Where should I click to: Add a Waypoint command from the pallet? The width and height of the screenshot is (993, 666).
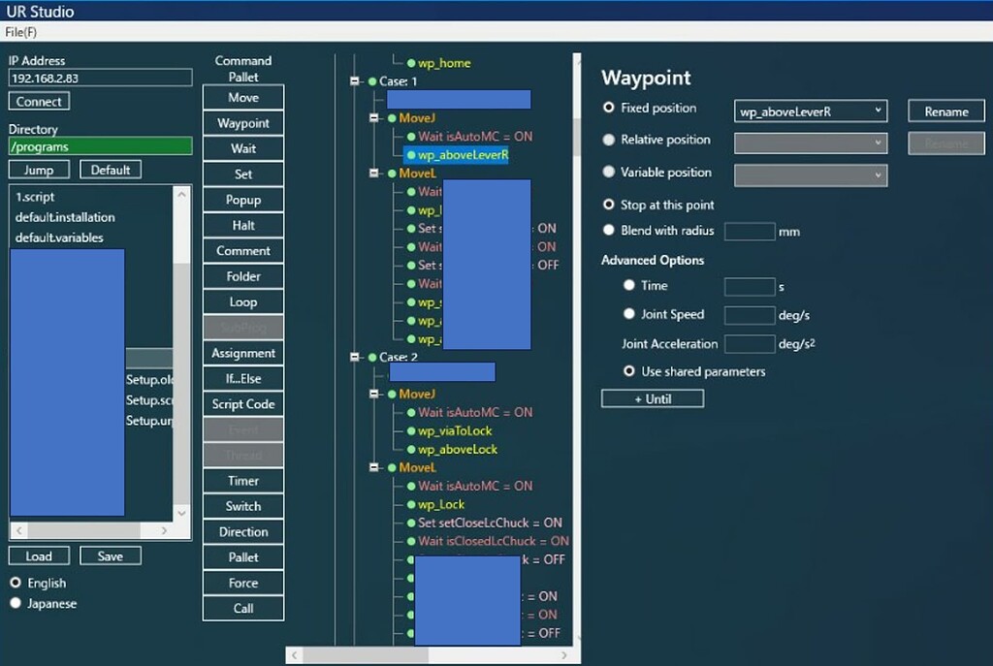pyautogui.click(x=243, y=123)
